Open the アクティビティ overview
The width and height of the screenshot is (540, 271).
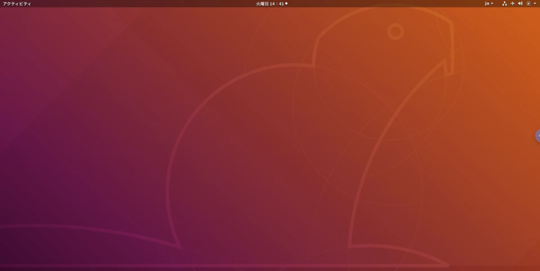pyautogui.click(x=17, y=4)
